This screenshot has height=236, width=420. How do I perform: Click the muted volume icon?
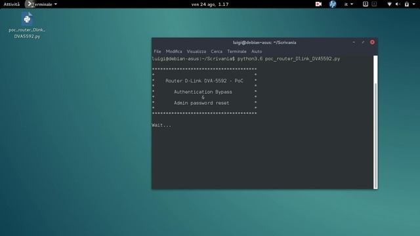point(398,4)
